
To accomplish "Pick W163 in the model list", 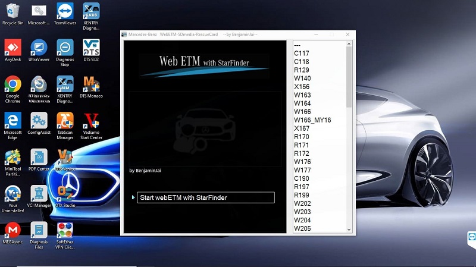I will pyautogui.click(x=302, y=95).
